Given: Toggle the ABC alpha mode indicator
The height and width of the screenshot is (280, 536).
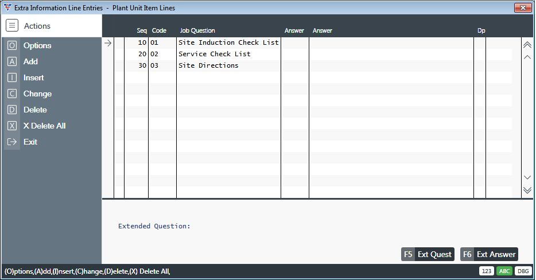Looking at the screenshot, I should pyautogui.click(x=504, y=271).
